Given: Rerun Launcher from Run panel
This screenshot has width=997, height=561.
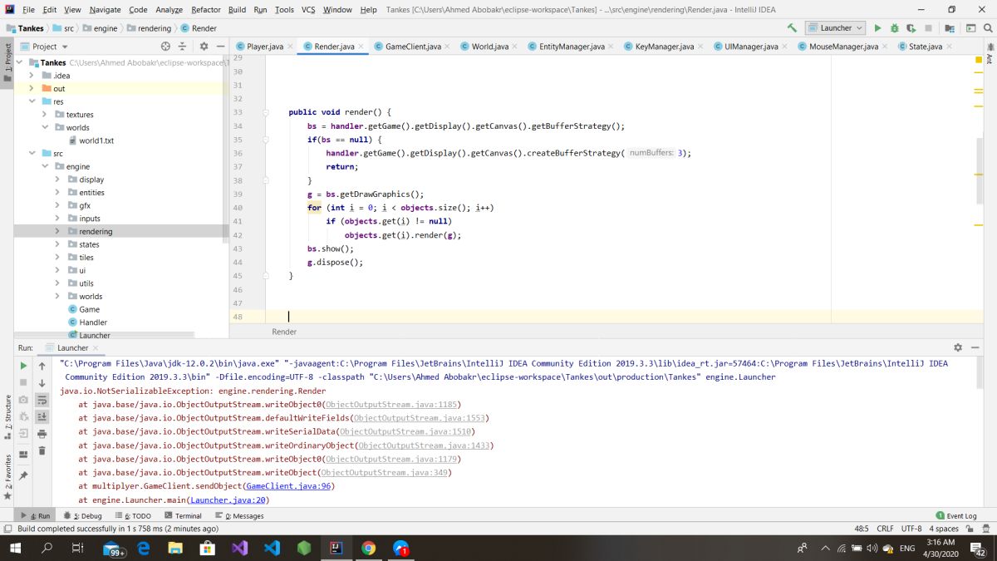Looking at the screenshot, I should (23, 366).
